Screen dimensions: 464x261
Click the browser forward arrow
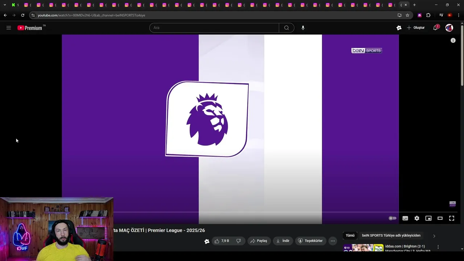(x=14, y=15)
